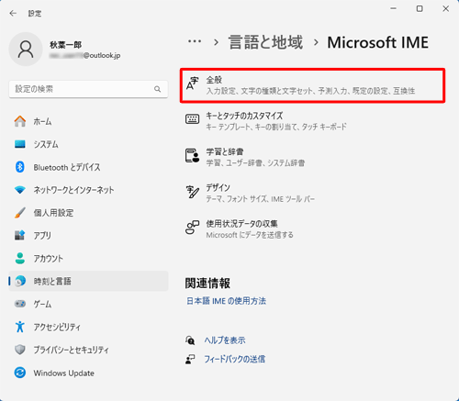Screen dimensions: 459x401
Task: Open Windows Update page
Action: tap(88, 373)
